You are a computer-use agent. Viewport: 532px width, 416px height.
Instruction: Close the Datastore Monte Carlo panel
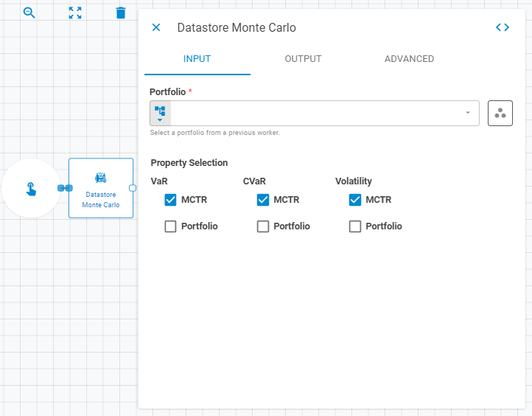click(x=156, y=27)
